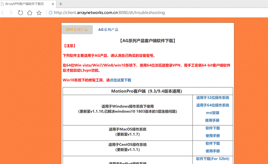Viewport: 268px width, 164px height.
Task: Open the 请点击这里下载 repair tool link
Action: coord(119,80)
